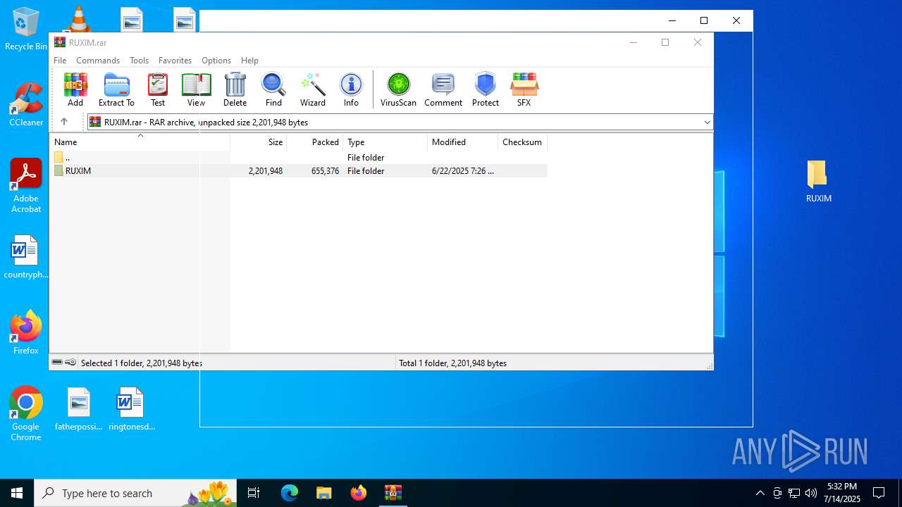
Task: Click the key icon in the status bar
Action: coord(70,363)
